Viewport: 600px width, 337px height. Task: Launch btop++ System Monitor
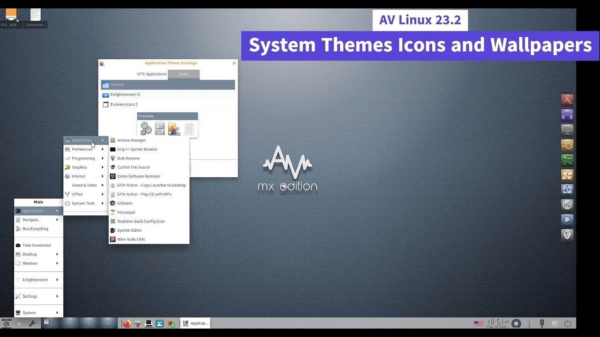click(x=149, y=149)
